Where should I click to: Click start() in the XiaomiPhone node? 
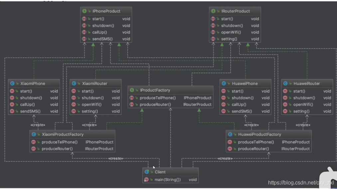[x=26, y=91]
